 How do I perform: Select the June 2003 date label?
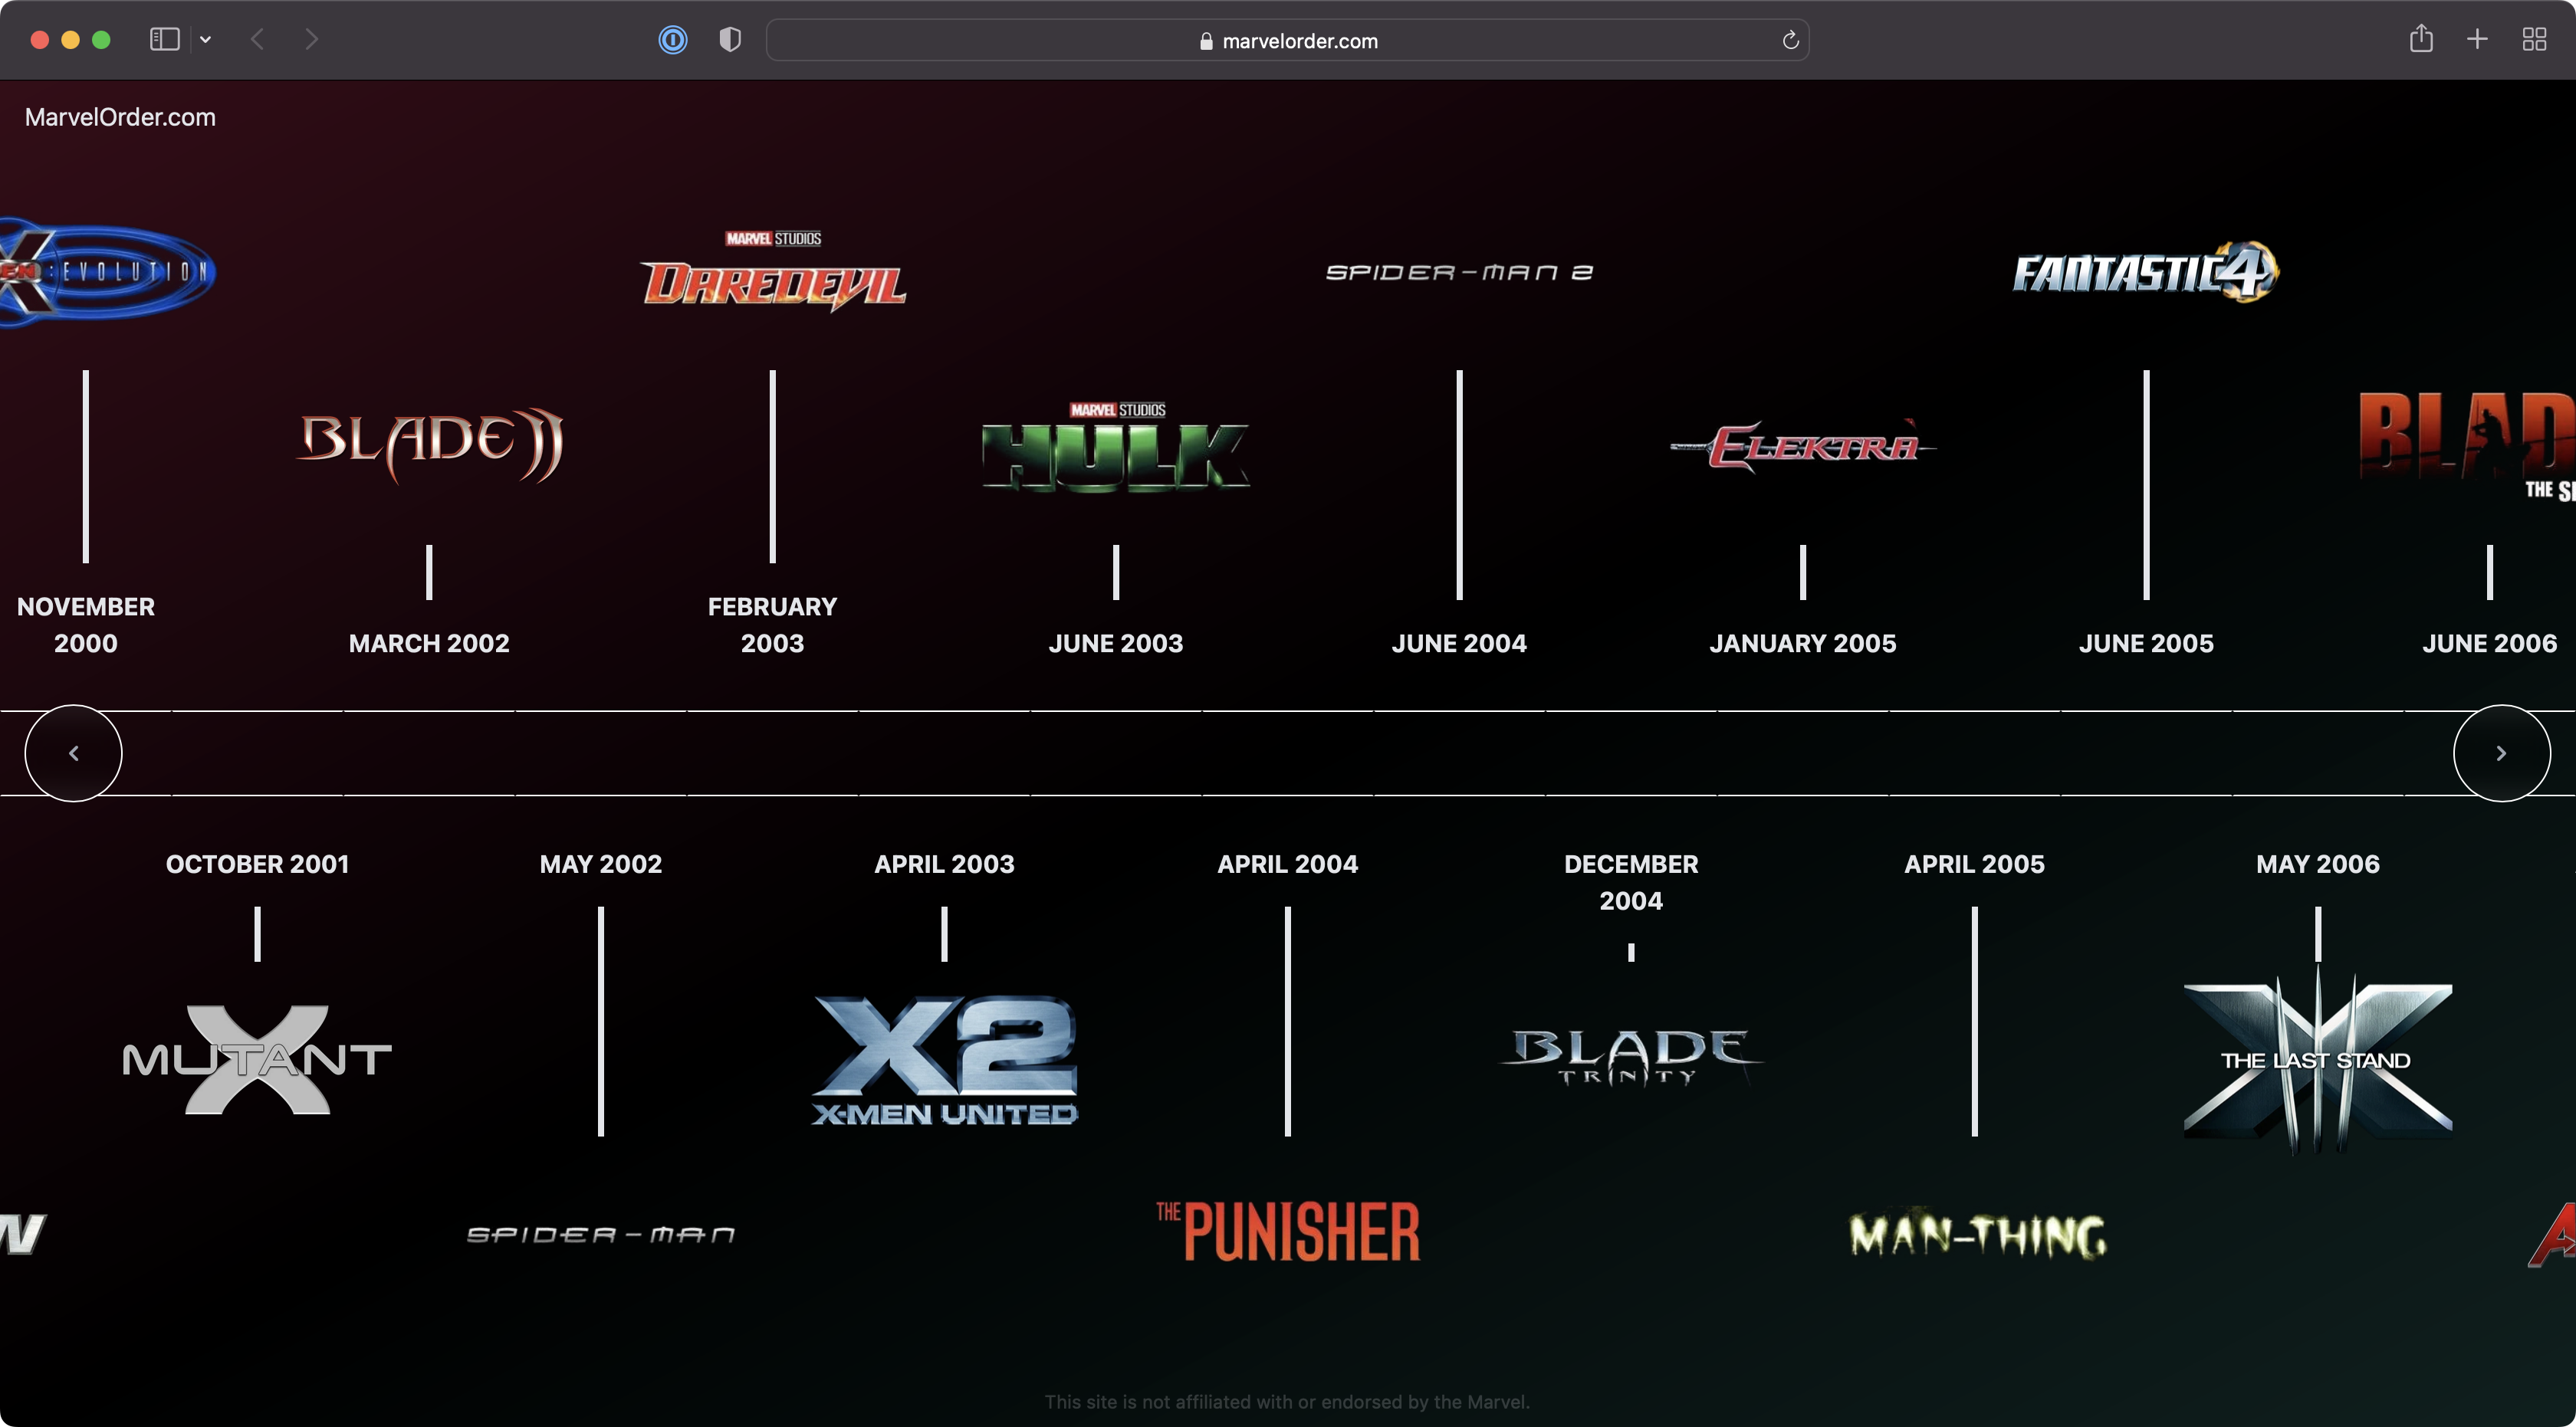pos(1116,644)
